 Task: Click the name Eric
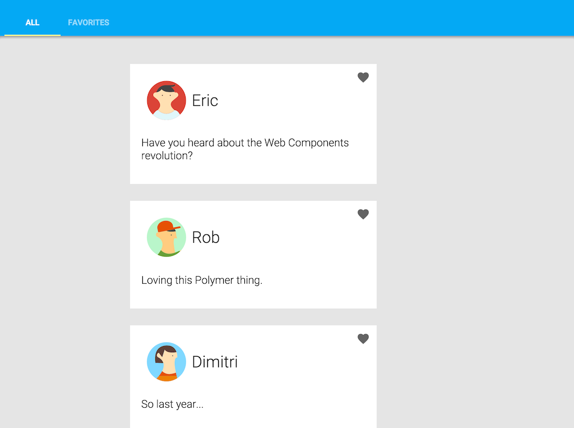pos(205,100)
